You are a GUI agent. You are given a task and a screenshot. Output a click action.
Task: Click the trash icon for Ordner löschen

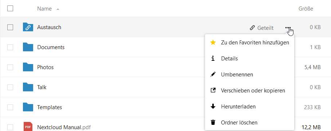[x=213, y=122]
